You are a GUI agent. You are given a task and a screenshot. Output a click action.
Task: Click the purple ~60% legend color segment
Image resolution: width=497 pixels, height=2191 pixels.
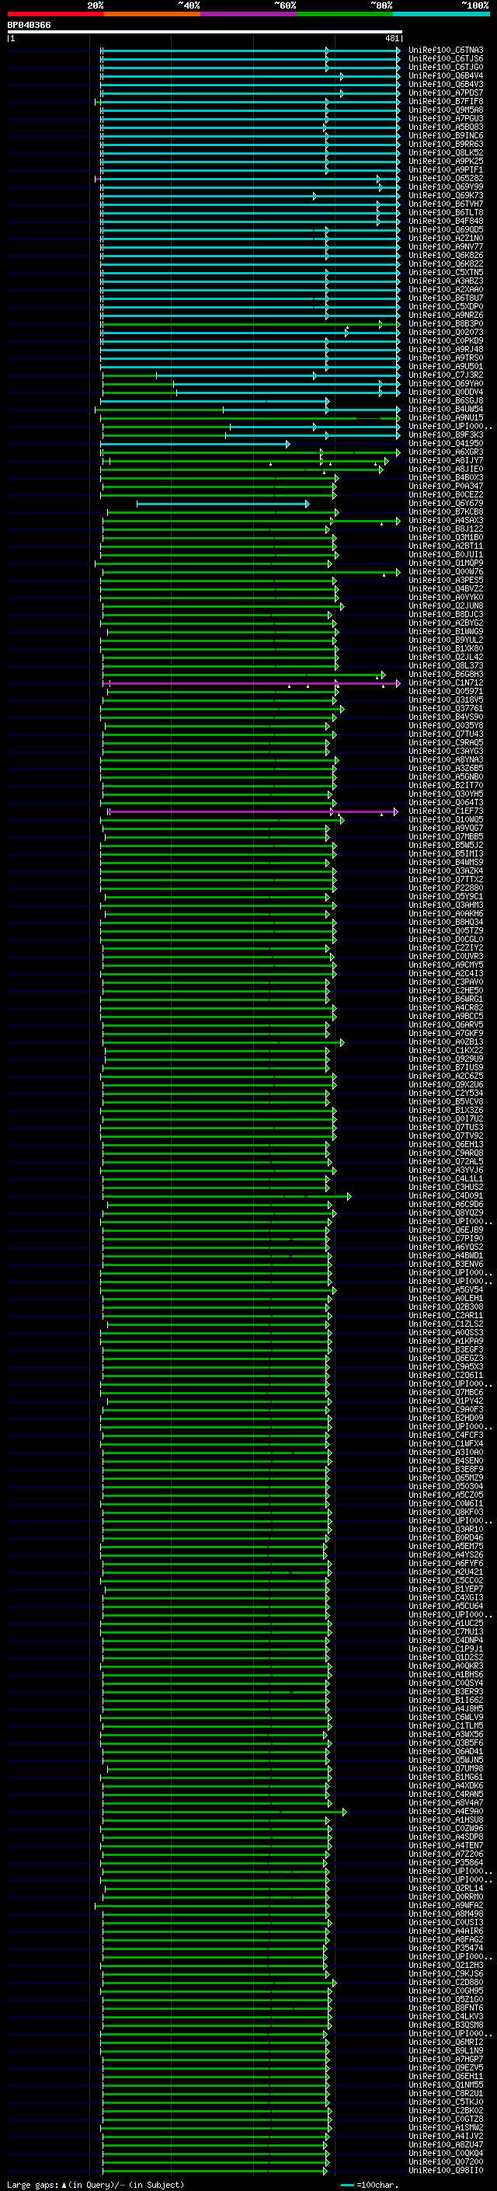coord(248,14)
